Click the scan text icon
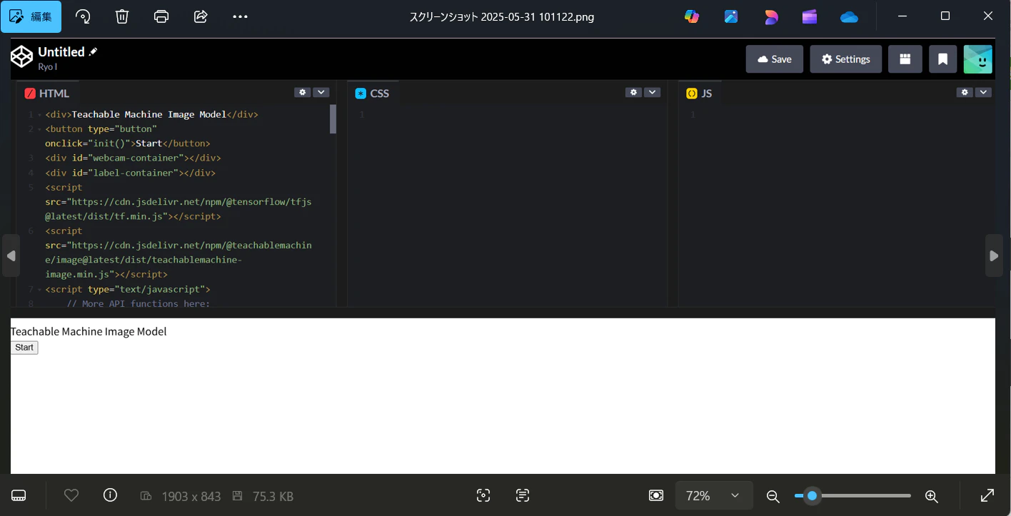The image size is (1011, 516). click(x=523, y=495)
